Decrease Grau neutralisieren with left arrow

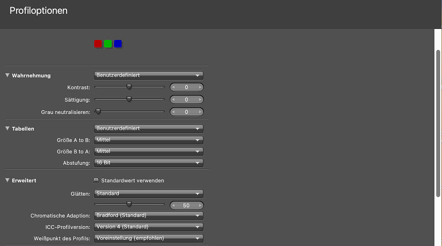click(173, 112)
